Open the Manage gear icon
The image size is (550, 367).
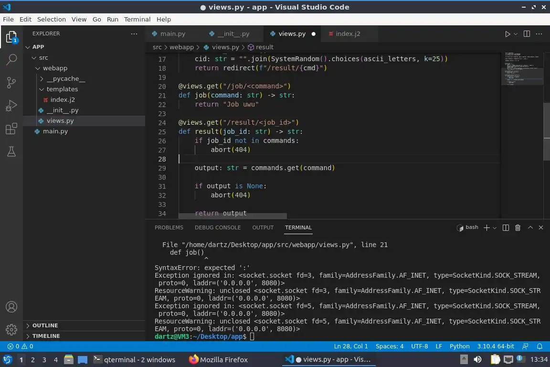coord(11,329)
